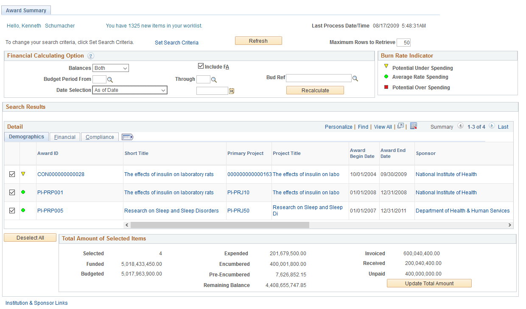Open Research on Sleep and Sleep Disorders title
This screenshot has width=526, height=309.
click(x=171, y=211)
